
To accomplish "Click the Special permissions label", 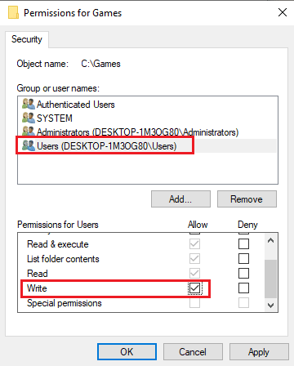I will (x=65, y=303).
